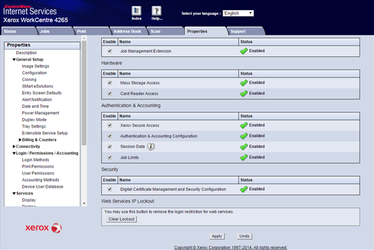374x250 pixels.
Task: Click the Apply button
Action: [217, 236]
